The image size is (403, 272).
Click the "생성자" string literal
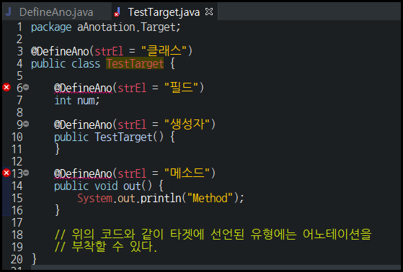click(x=187, y=124)
